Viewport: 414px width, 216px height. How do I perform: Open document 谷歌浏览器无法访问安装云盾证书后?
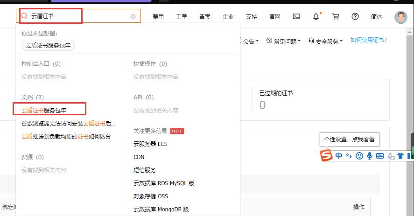coord(69,123)
